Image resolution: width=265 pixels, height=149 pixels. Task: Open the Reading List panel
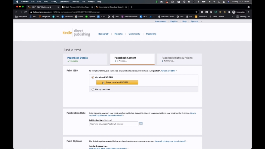(x=243, y=17)
